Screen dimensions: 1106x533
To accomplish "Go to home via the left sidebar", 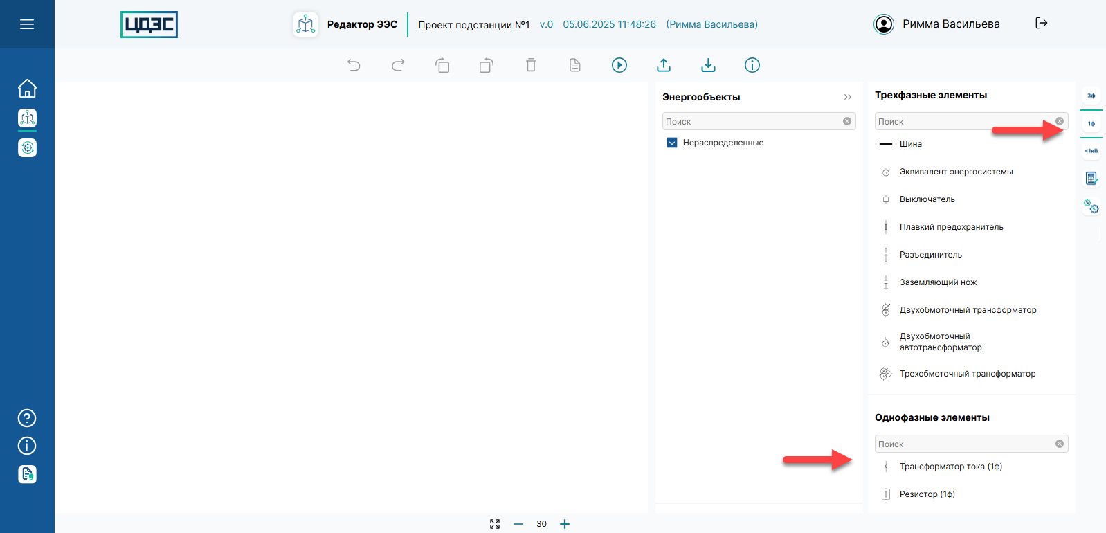I will tap(27, 89).
